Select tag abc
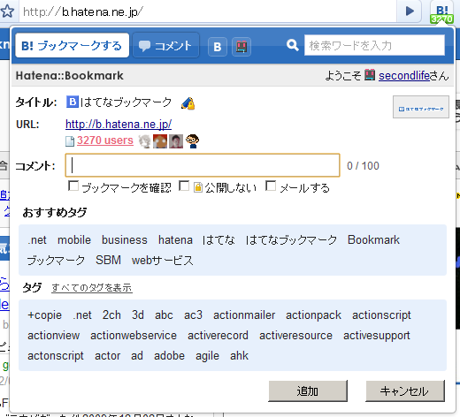Viewport: 460px width, 417px height. click(164, 315)
